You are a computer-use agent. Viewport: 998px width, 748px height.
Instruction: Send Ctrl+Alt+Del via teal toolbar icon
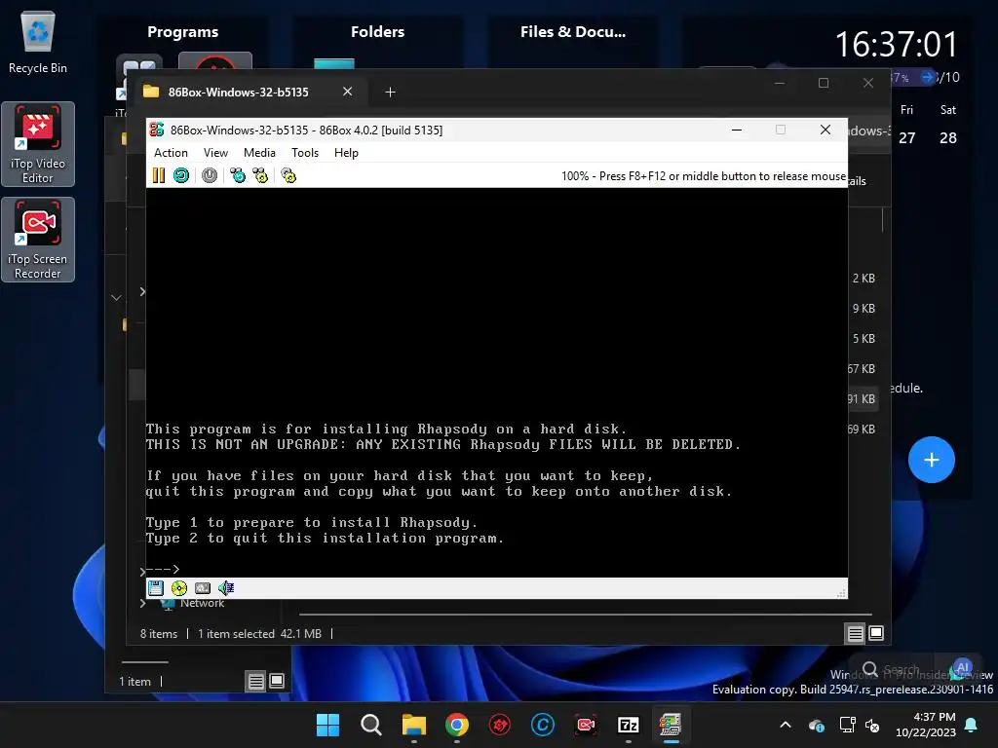(238, 175)
